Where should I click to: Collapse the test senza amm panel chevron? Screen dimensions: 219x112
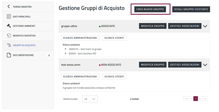click(x=205, y=65)
